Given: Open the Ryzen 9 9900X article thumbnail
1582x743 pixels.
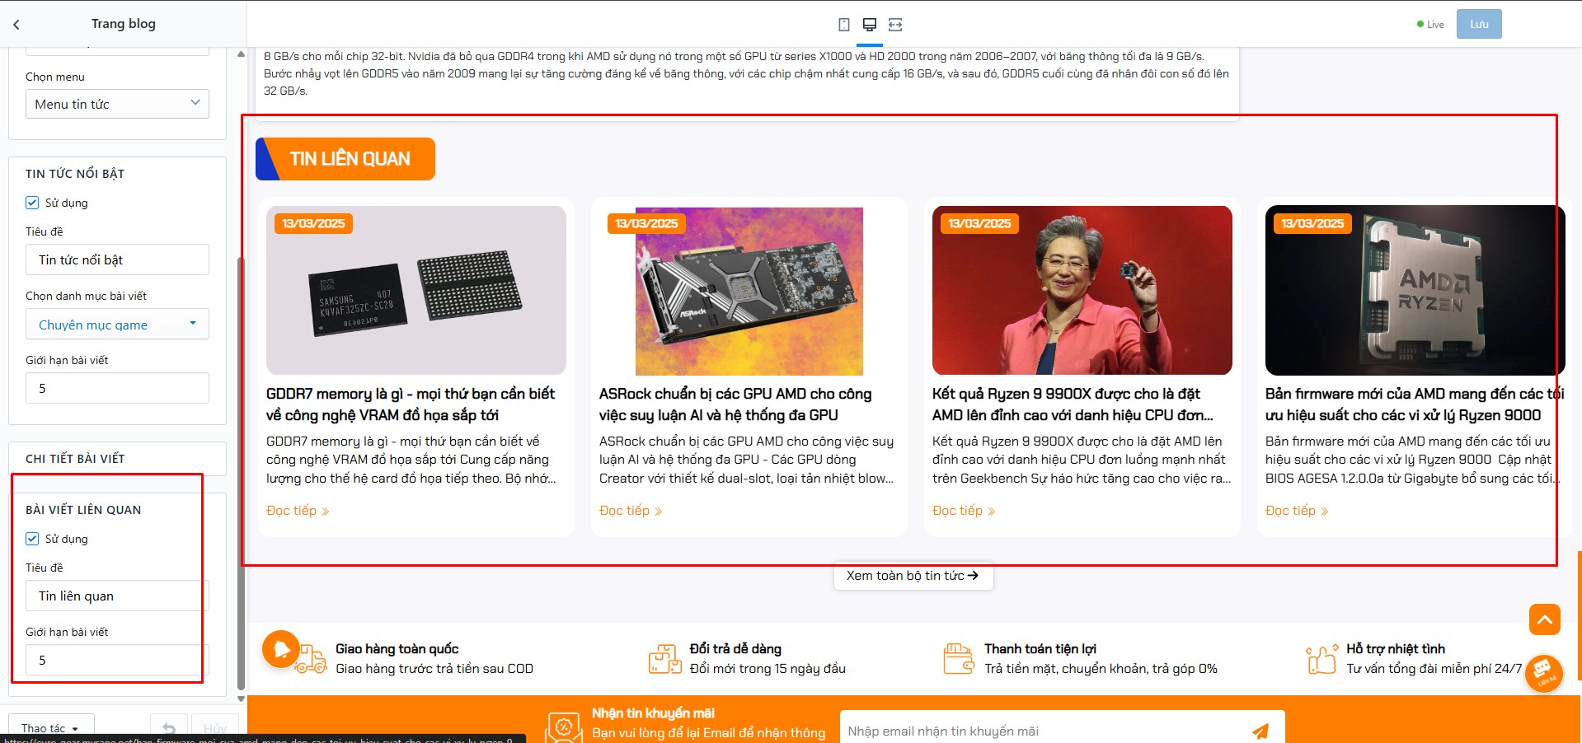Looking at the screenshot, I should pos(1082,291).
